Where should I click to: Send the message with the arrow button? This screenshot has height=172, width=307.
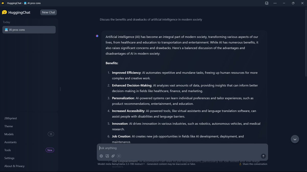(x=263, y=156)
